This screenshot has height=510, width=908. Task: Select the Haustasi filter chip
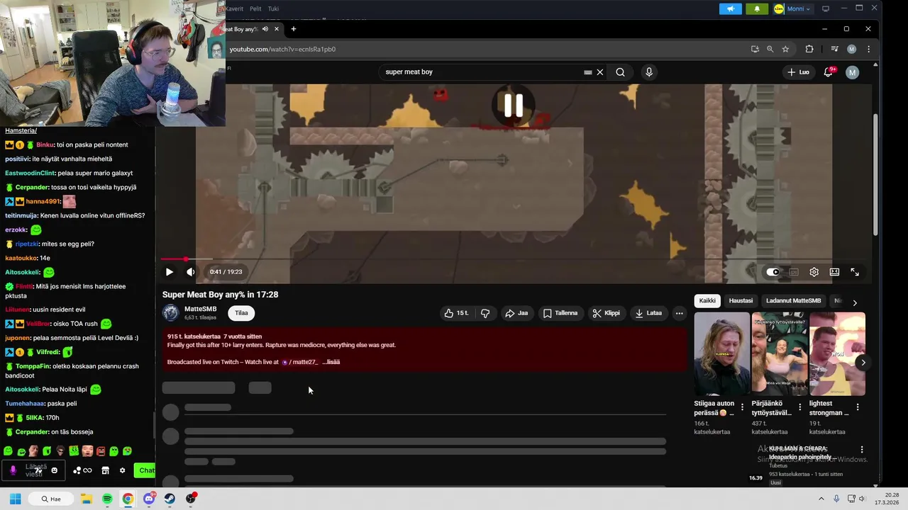pos(741,301)
